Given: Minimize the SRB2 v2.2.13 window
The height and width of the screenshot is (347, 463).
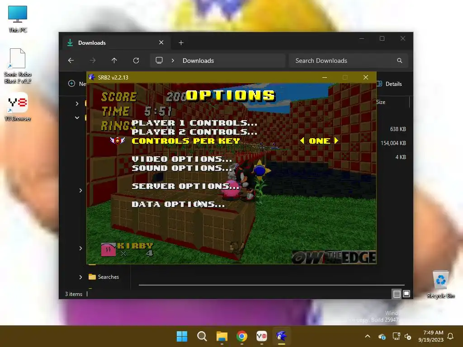Looking at the screenshot, I should (x=325, y=77).
